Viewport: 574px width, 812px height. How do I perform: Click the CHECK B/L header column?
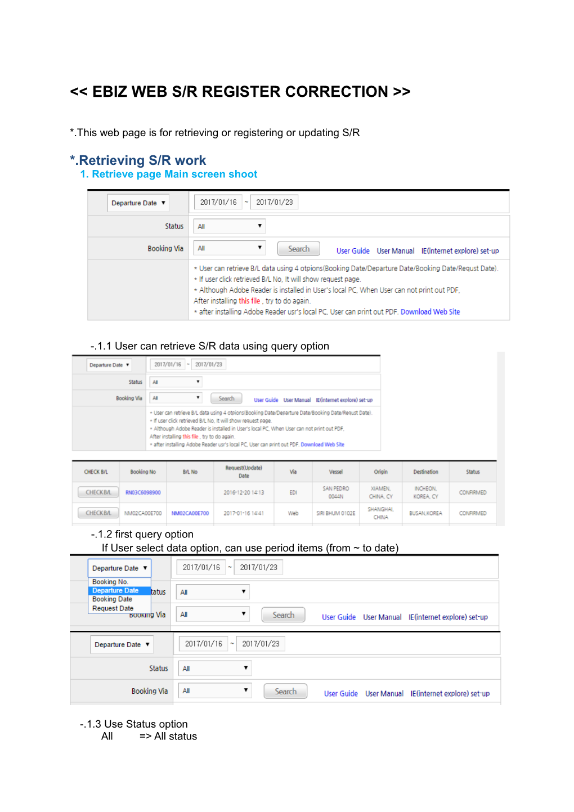click(96, 471)
